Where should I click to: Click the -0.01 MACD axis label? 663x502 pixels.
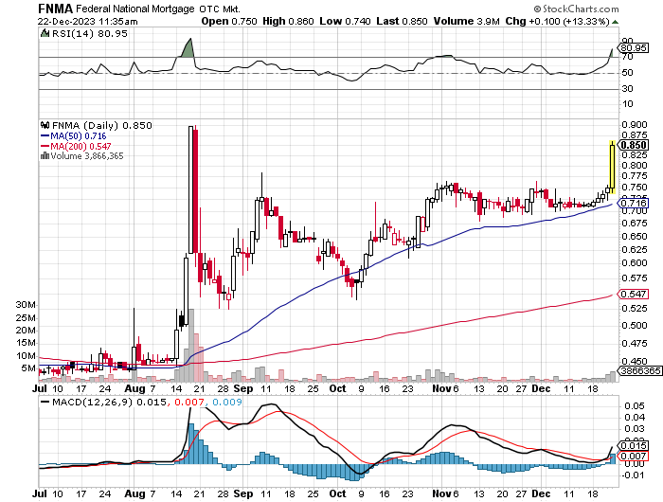tap(632, 475)
